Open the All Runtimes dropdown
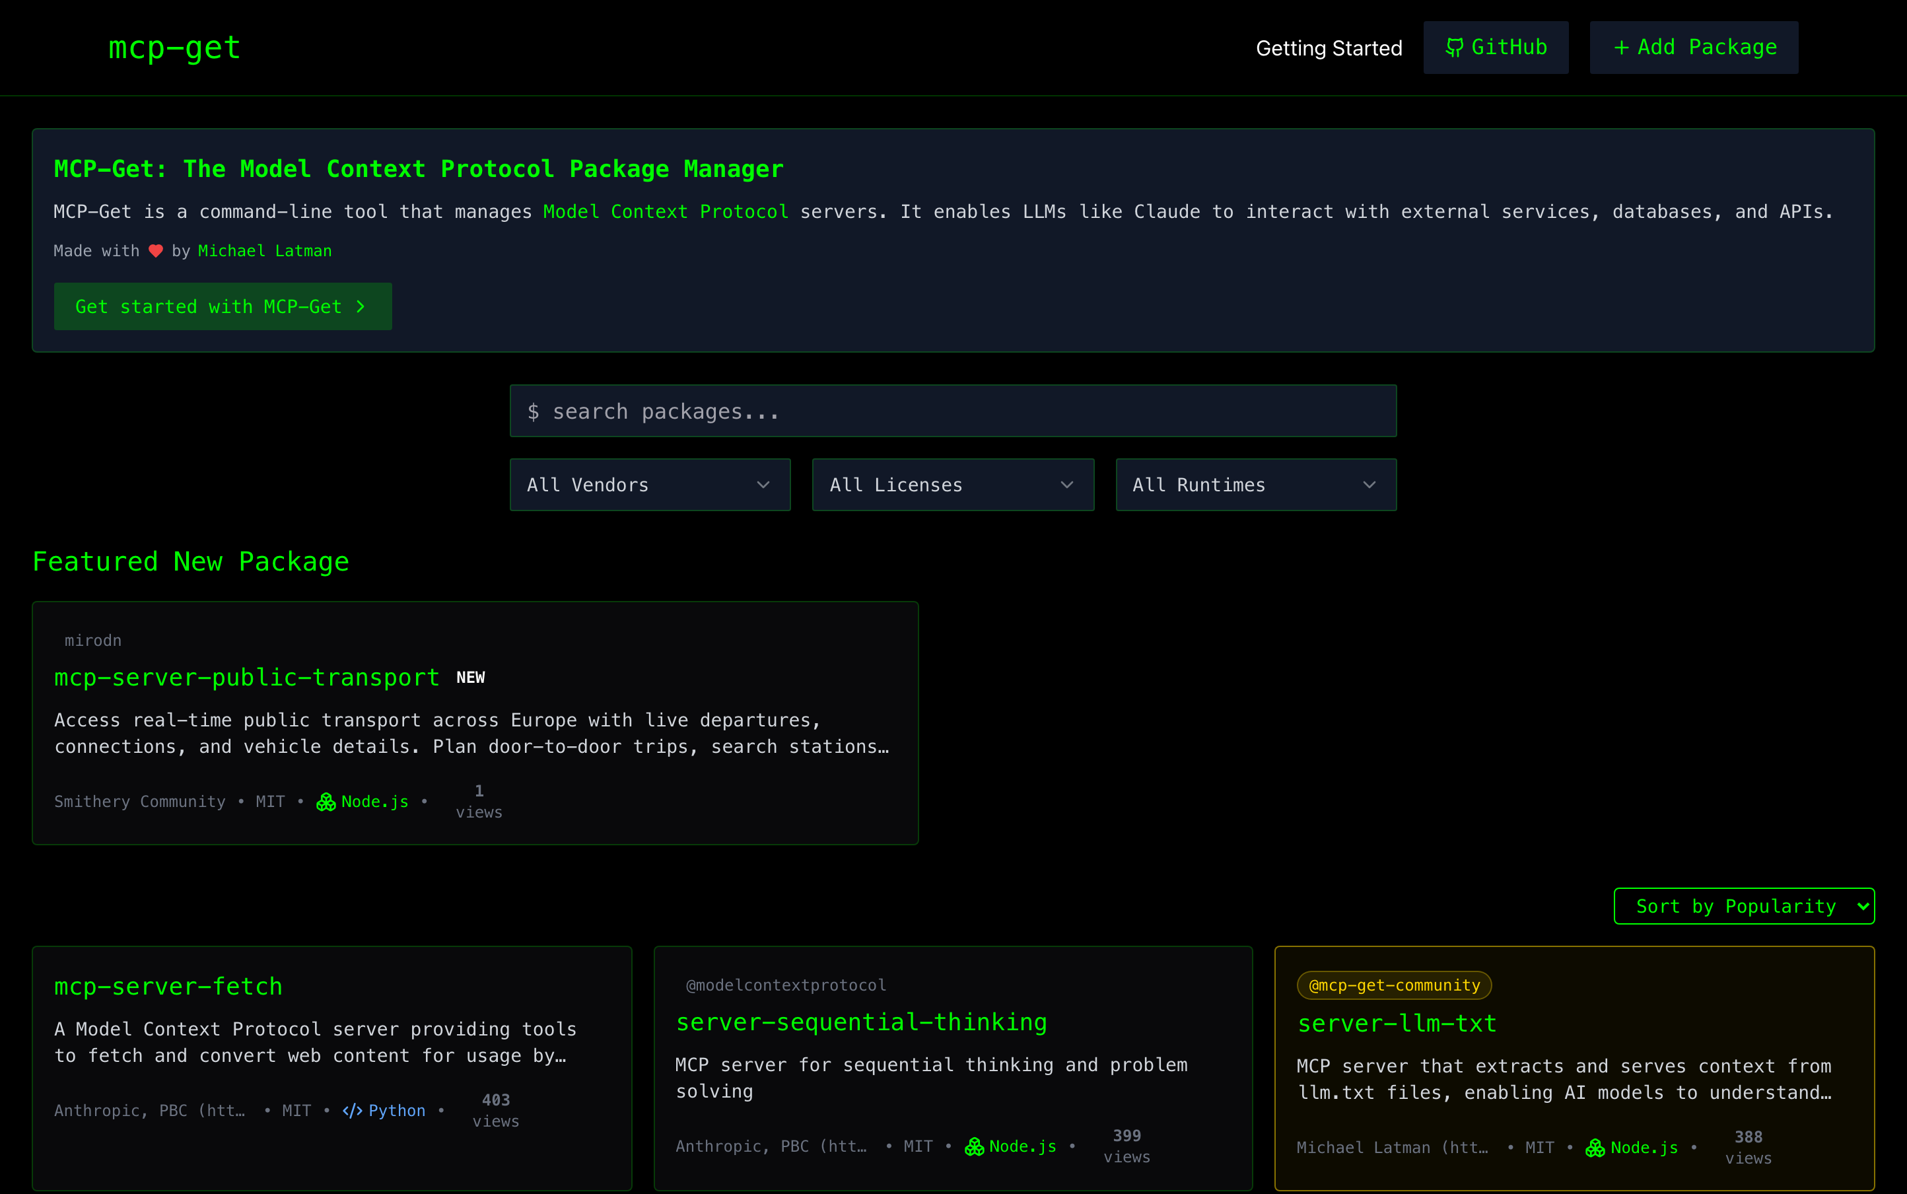This screenshot has width=1907, height=1194. (1255, 485)
